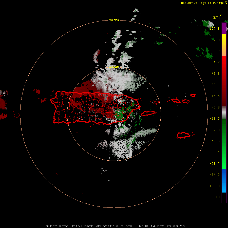Image resolution: width=228 pixels, height=228 pixels.
Task: Click the -32.0 legend value
Action: point(215,130)
